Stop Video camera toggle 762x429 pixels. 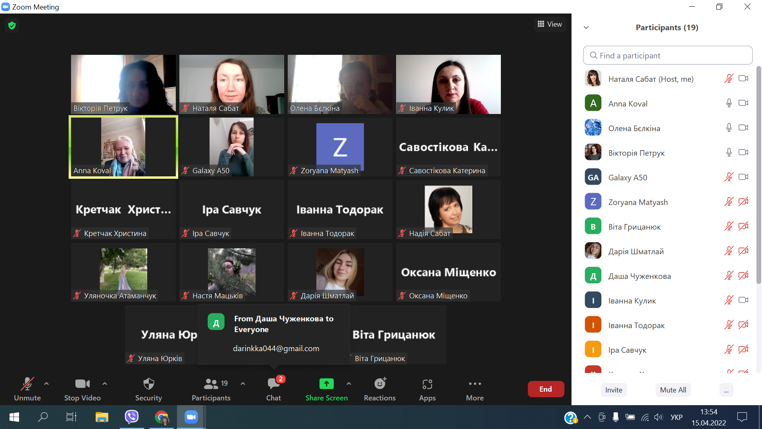coord(82,384)
